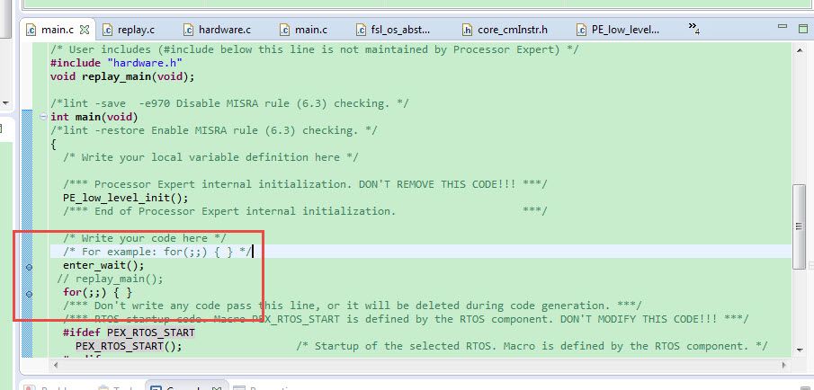The width and height of the screenshot is (814, 390).
Task: Click the "lint -save -e970" comment
Action: pos(229,103)
